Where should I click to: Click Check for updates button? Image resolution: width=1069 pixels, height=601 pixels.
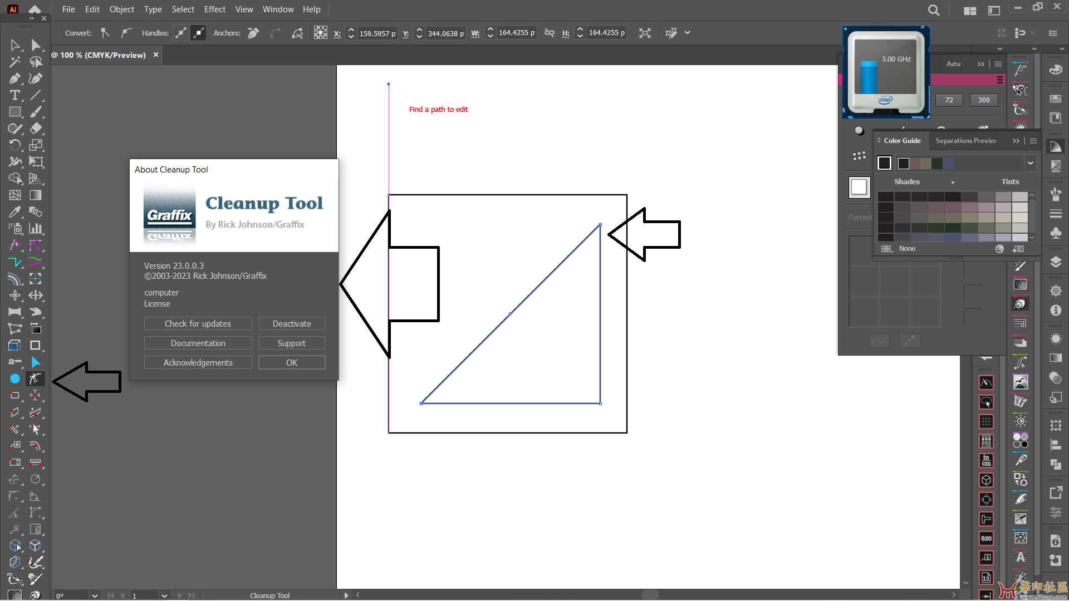point(198,324)
